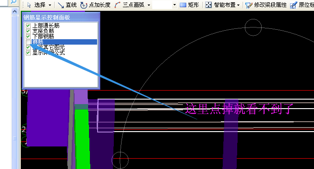Click the 原位标注 edit icon

pos(293,5)
